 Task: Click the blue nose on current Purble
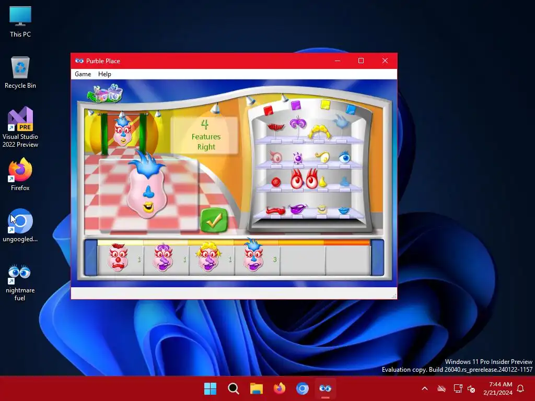pos(148,192)
